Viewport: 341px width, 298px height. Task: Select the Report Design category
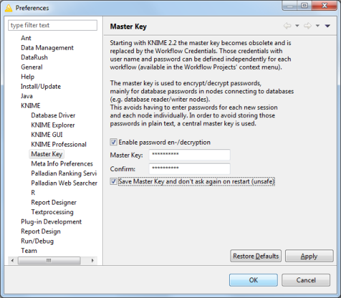point(41,231)
